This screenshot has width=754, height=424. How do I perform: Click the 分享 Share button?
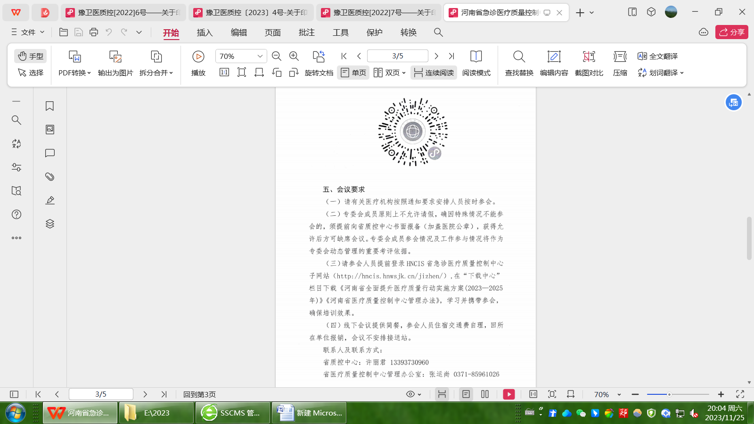pos(731,32)
